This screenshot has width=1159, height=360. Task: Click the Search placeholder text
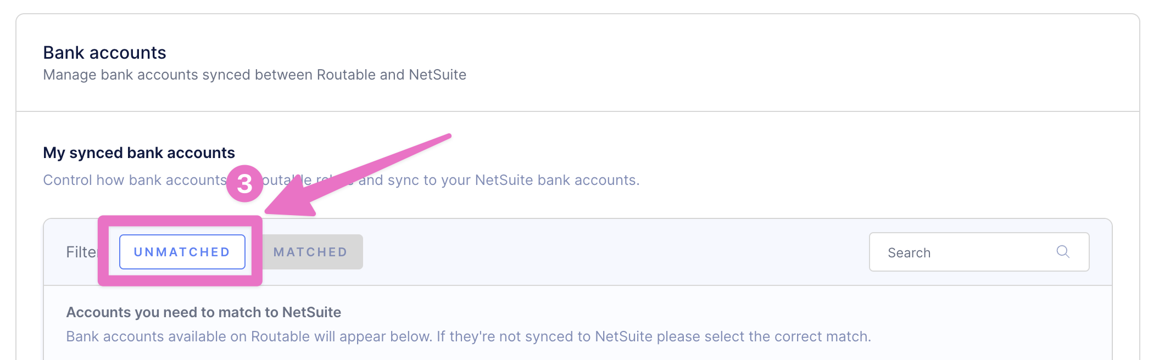(x=909, y=253)
